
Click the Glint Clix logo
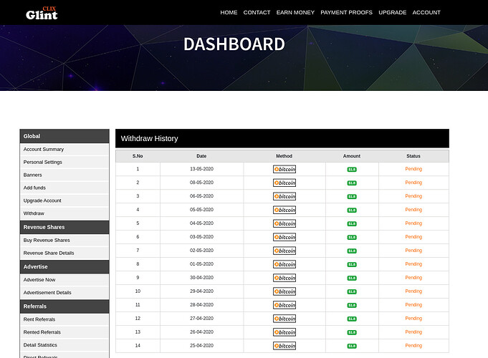42,13
